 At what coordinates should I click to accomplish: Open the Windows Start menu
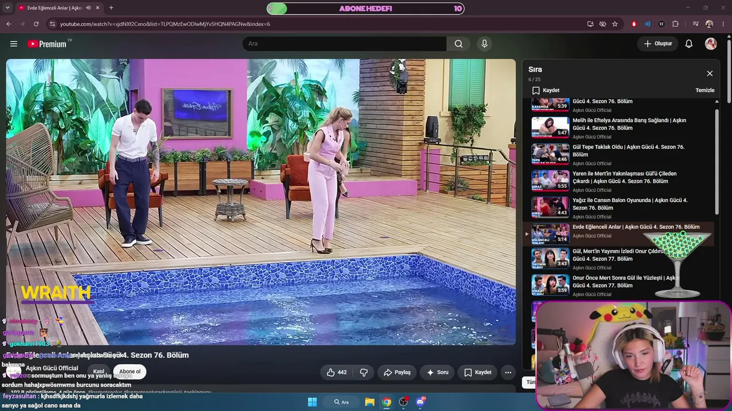(312, 402)
